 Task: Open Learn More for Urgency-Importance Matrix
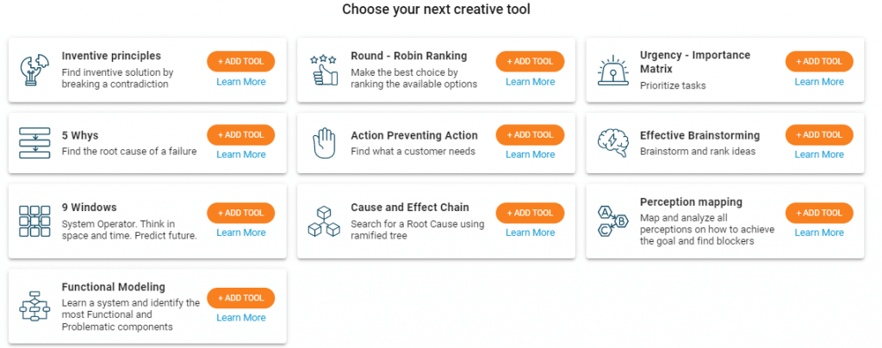819,82
